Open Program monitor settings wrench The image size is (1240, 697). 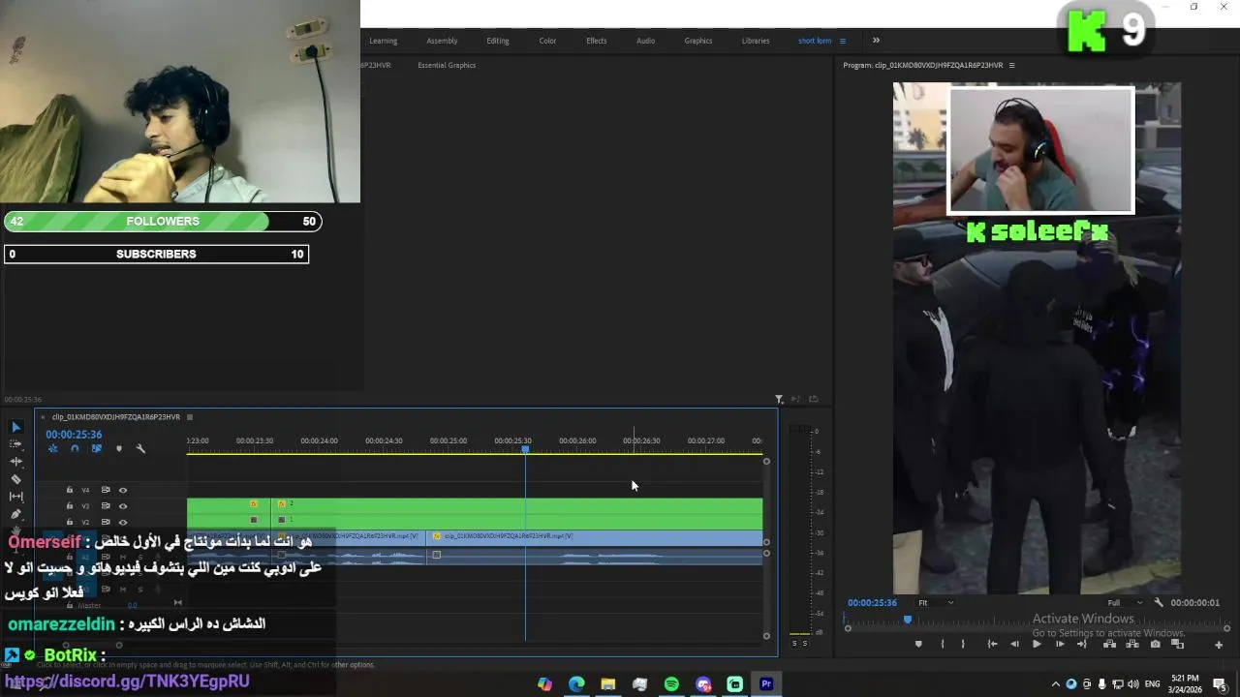1159,602
